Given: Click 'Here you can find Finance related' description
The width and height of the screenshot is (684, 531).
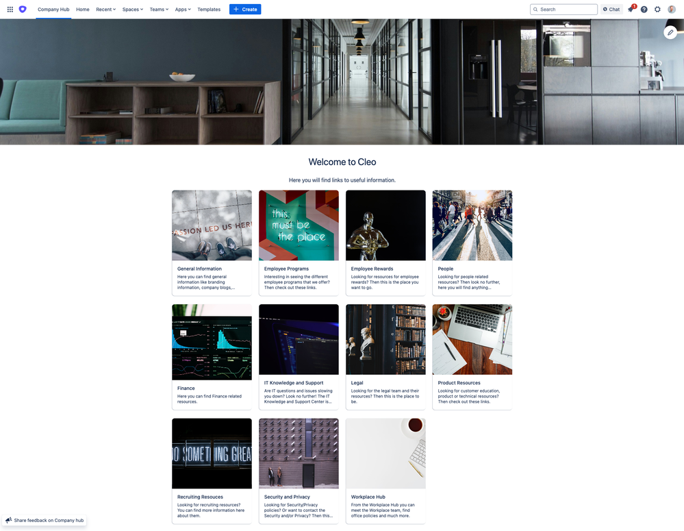Looking at the screenshot, I should 210,399.
